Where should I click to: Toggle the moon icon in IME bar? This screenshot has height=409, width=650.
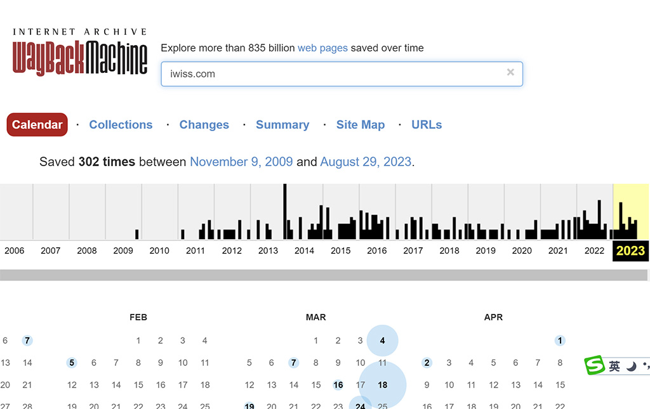point(631,367)
